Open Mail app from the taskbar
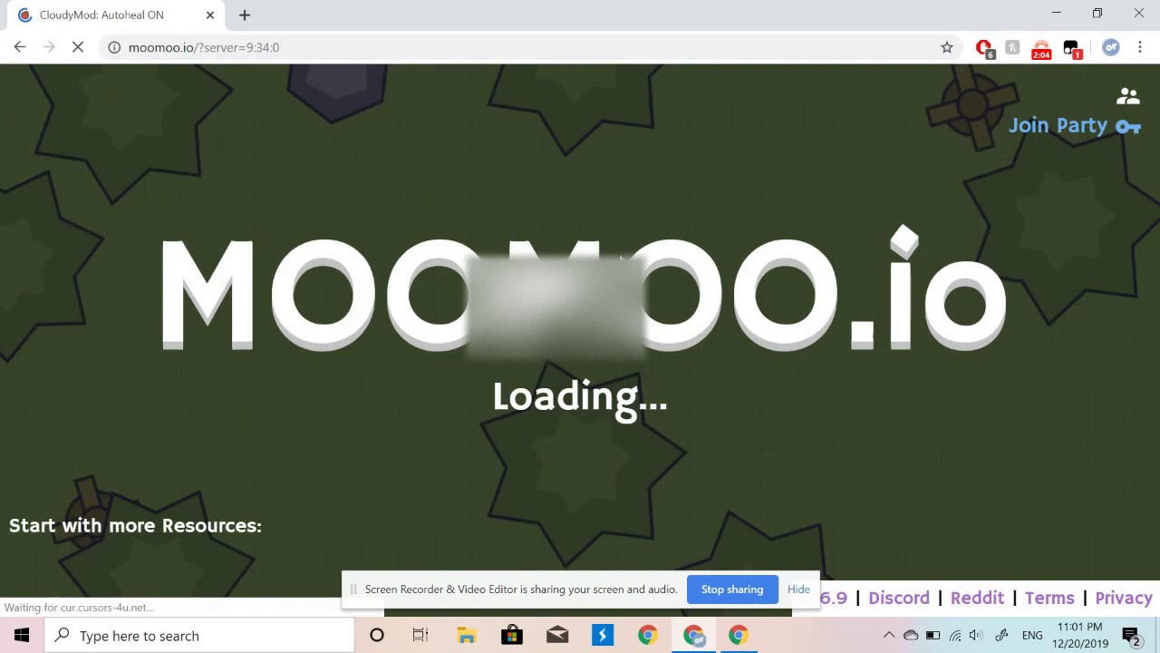 557,636
